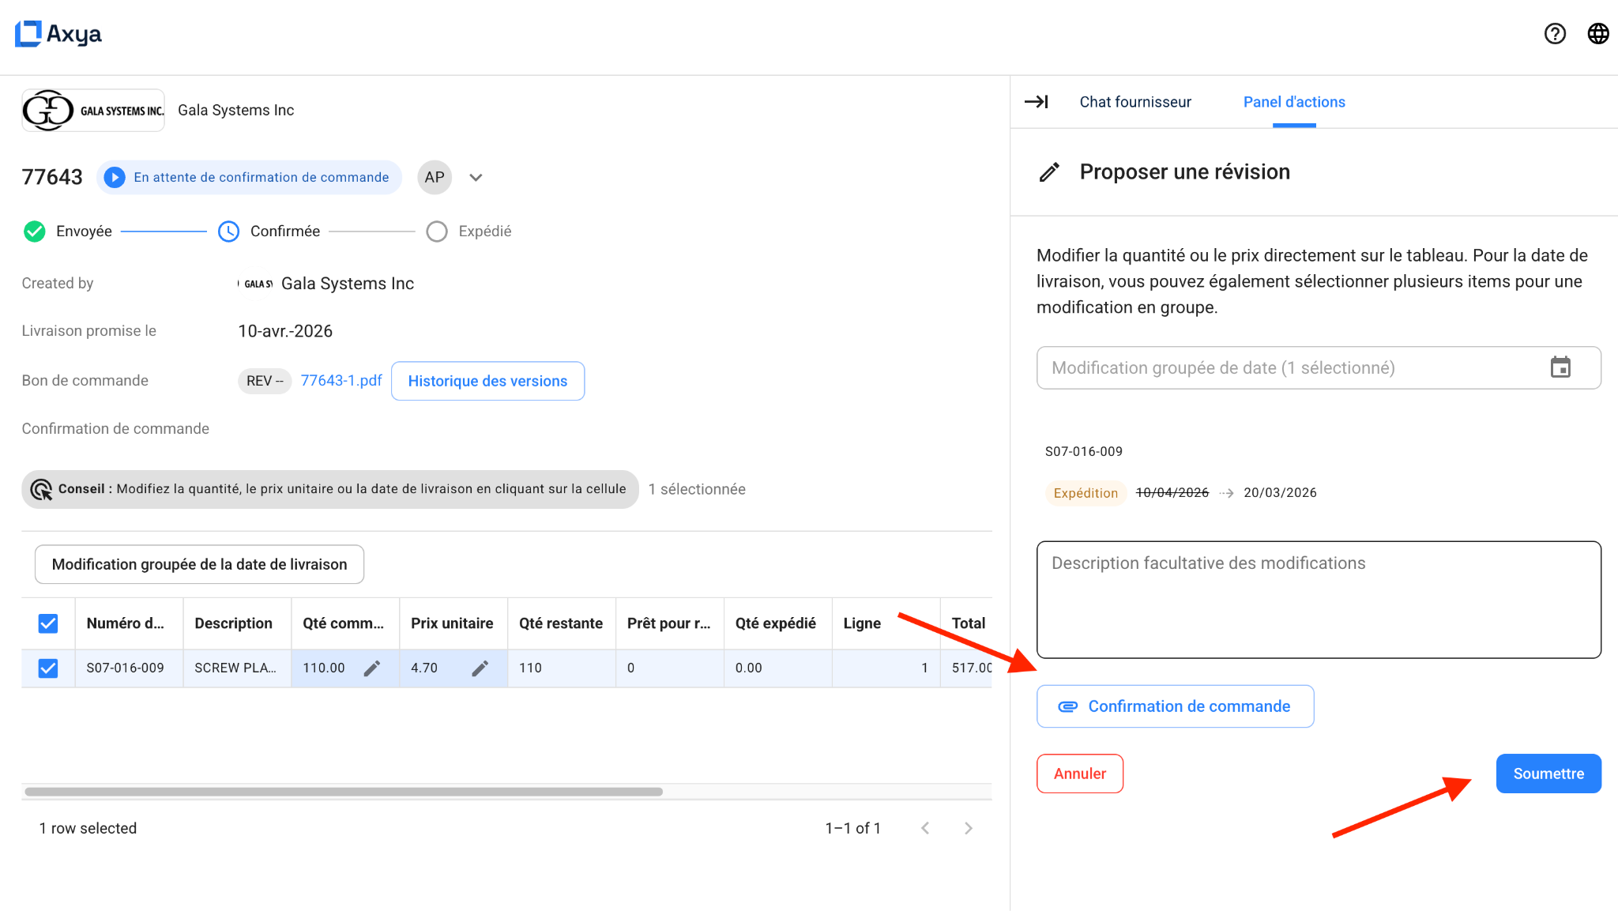This screenshot has height=911, width=1618.
Task: Collapse the side panel with the arrow icon
Action: coord(1037,102)
